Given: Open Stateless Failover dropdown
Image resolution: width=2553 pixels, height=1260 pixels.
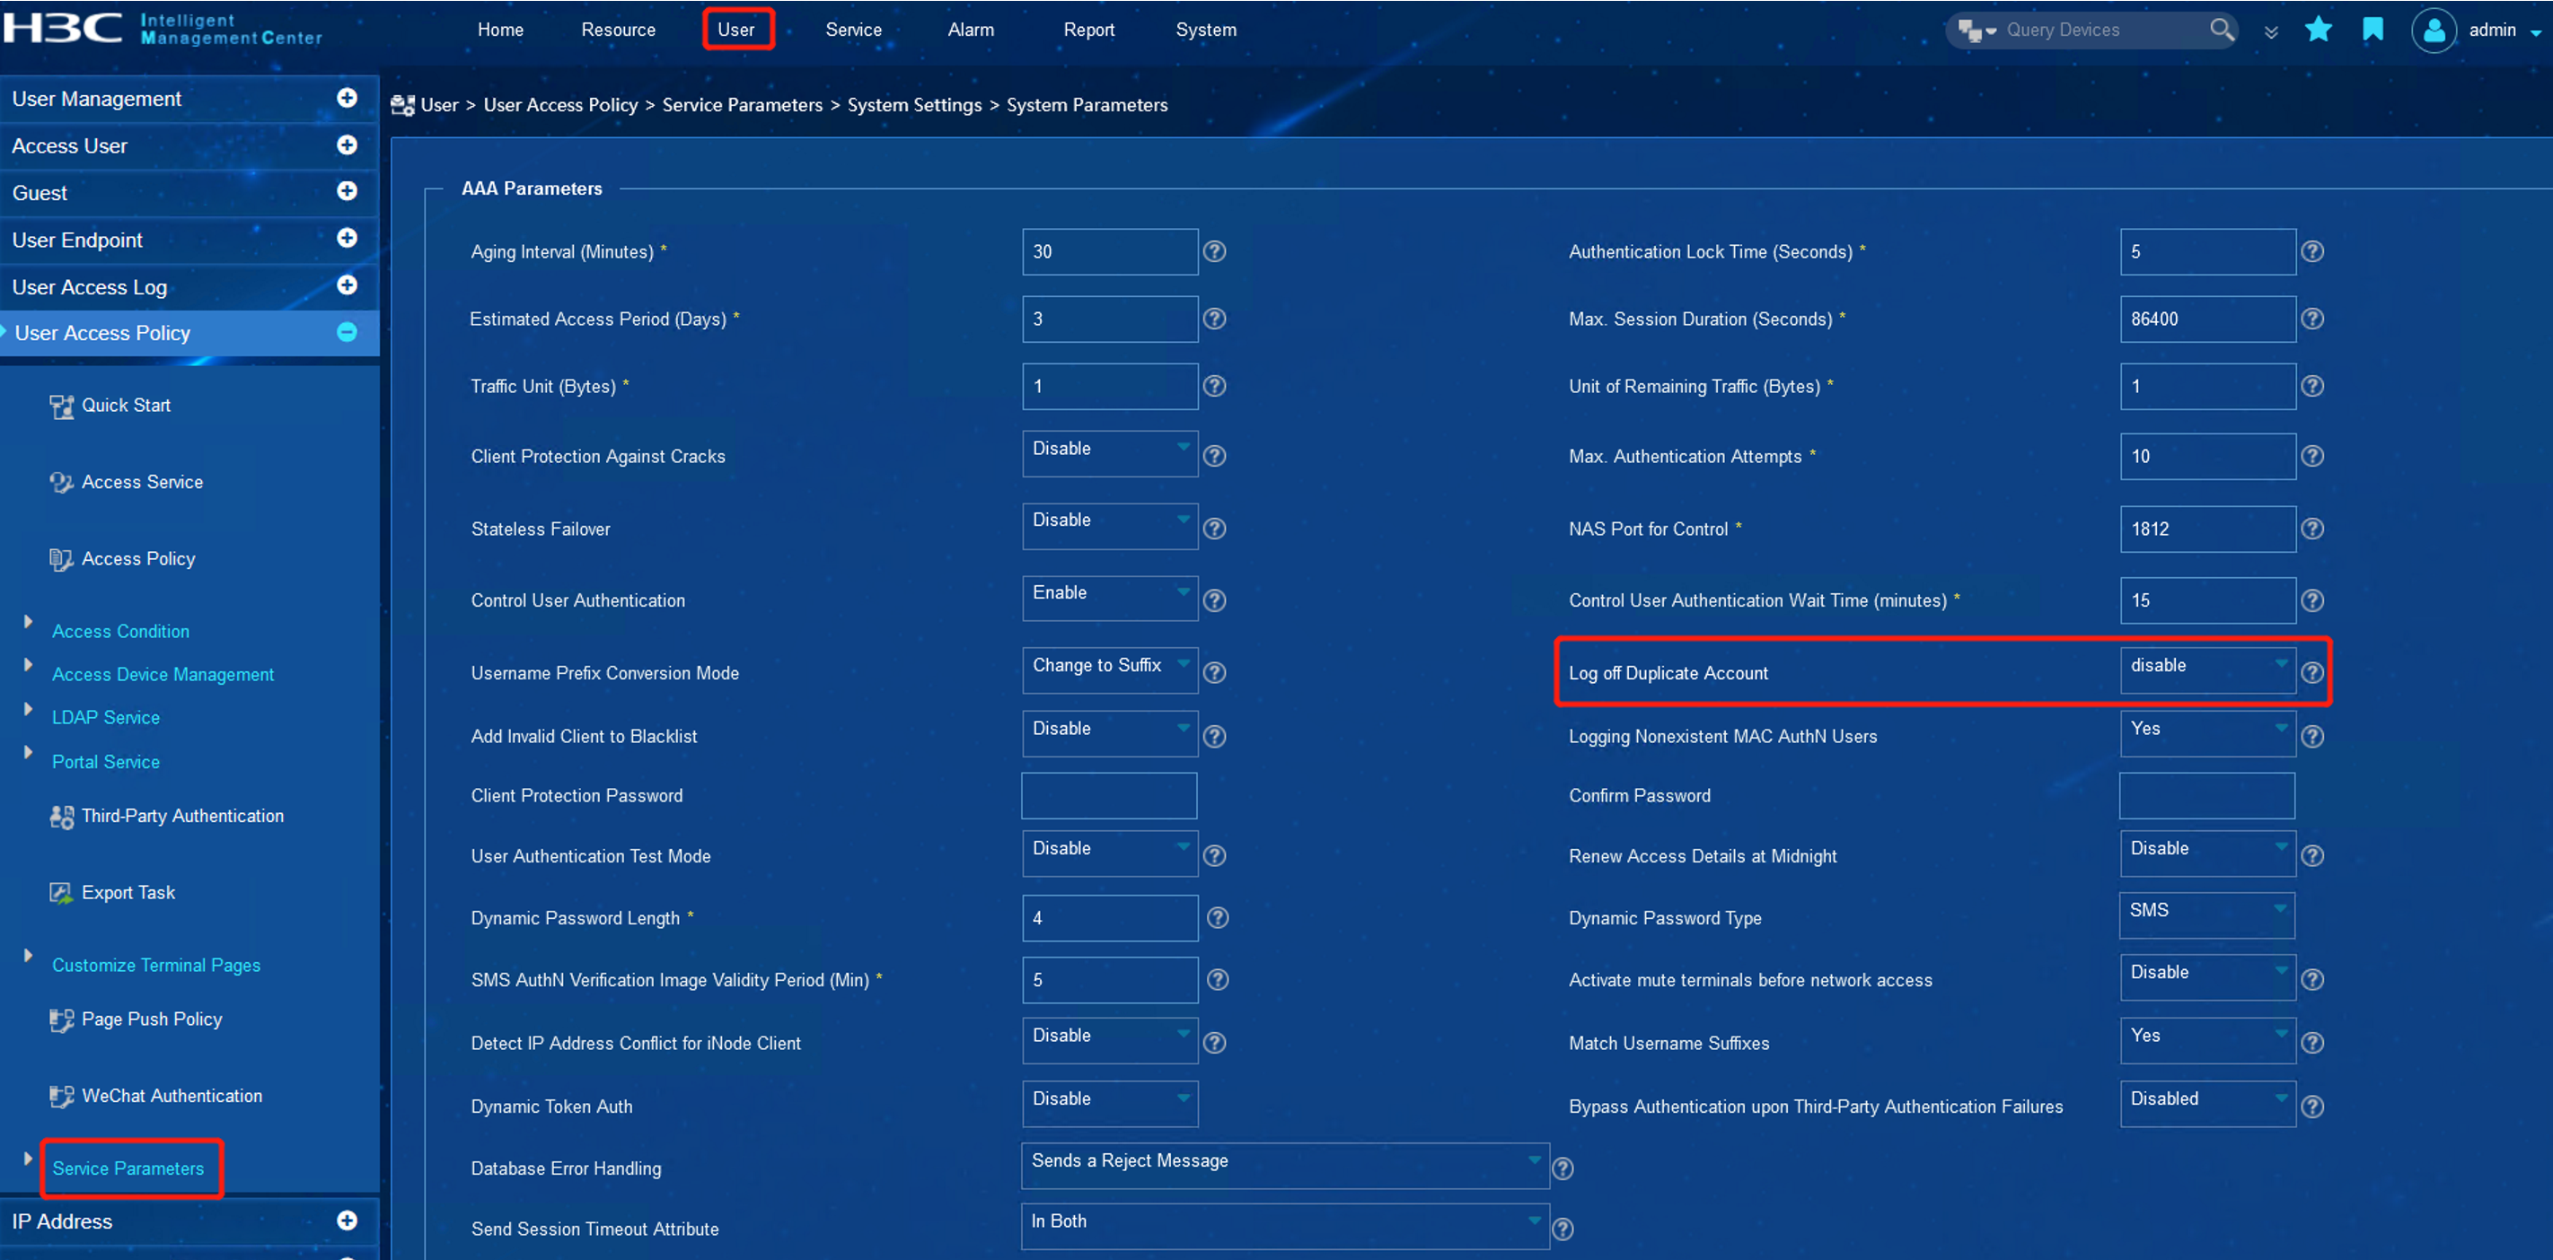Looking at the screenshot, I should point(1110,526).
